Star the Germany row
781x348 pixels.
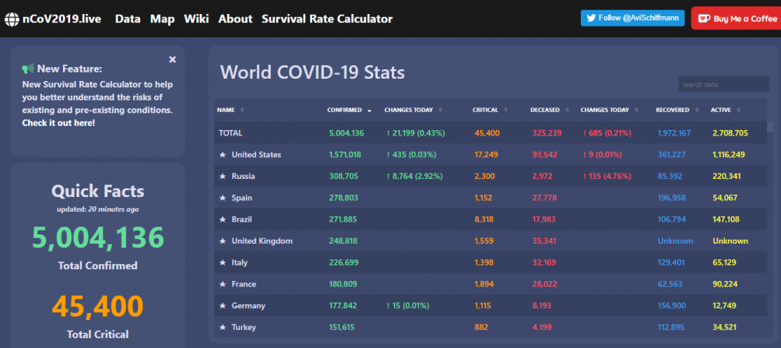pyautogui.click(x=223, y=306)
